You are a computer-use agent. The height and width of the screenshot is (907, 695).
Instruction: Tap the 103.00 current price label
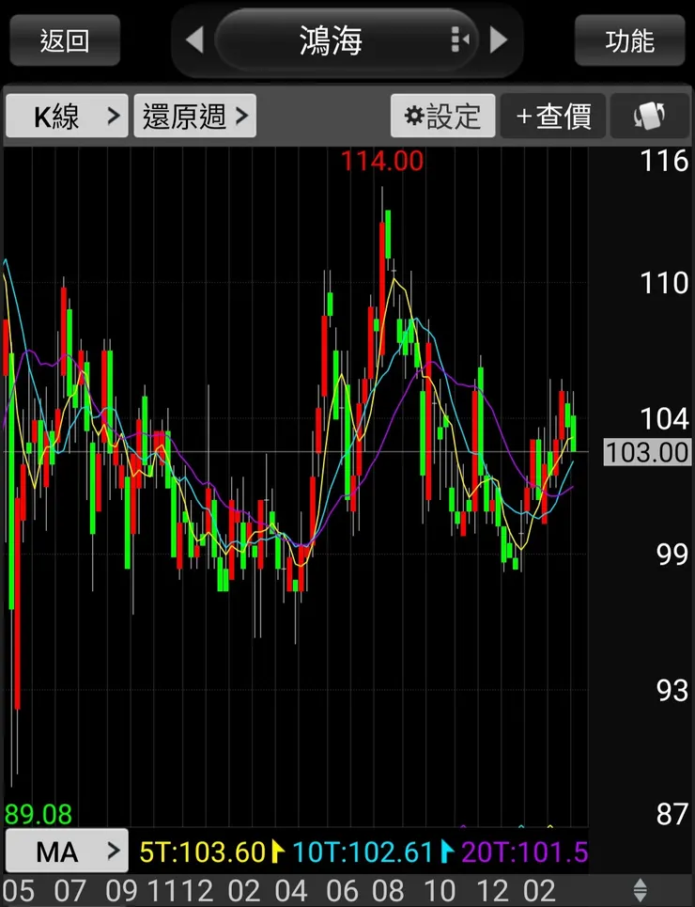pos(647,452)
